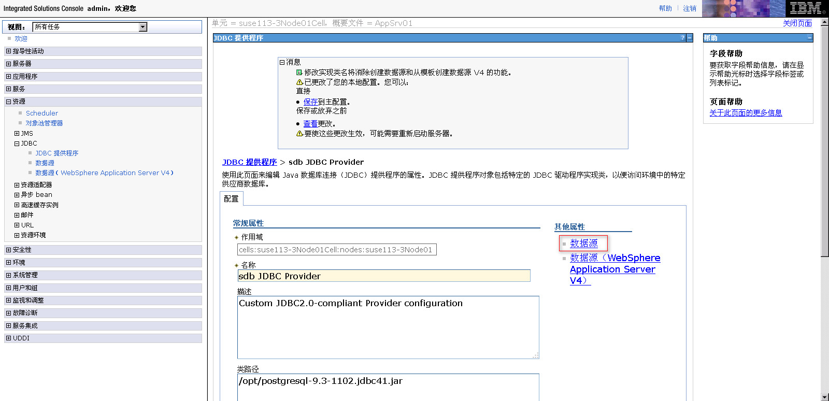829x401 pixels.
Task: Expand the 安全性 section
Action: (8, 250)
